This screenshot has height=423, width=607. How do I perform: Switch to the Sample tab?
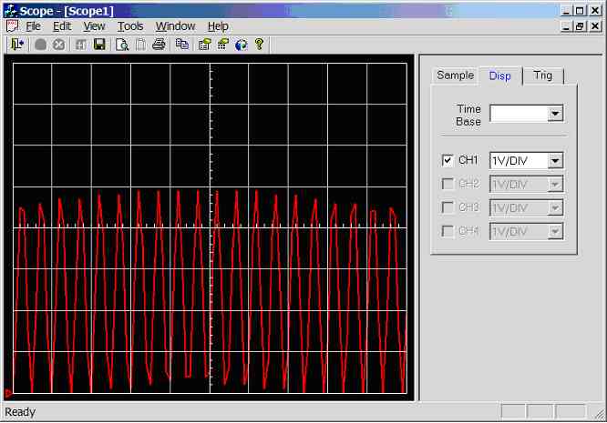[x=455, y=76]
